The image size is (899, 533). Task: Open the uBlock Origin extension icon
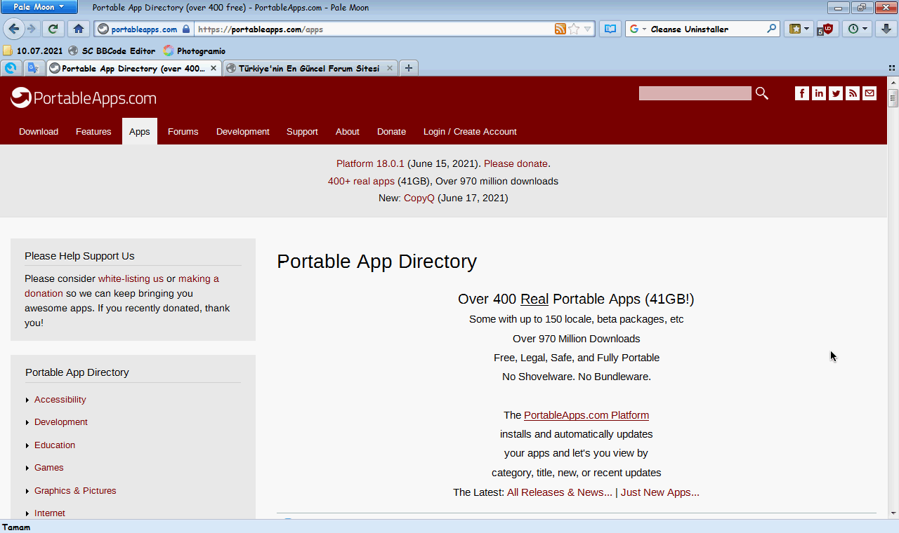coord(827,29)
